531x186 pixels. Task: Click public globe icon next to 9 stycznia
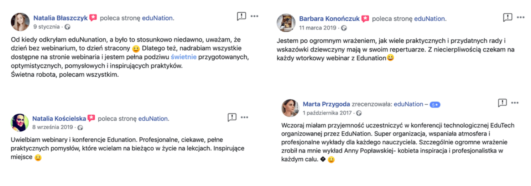tap(67, 27)
